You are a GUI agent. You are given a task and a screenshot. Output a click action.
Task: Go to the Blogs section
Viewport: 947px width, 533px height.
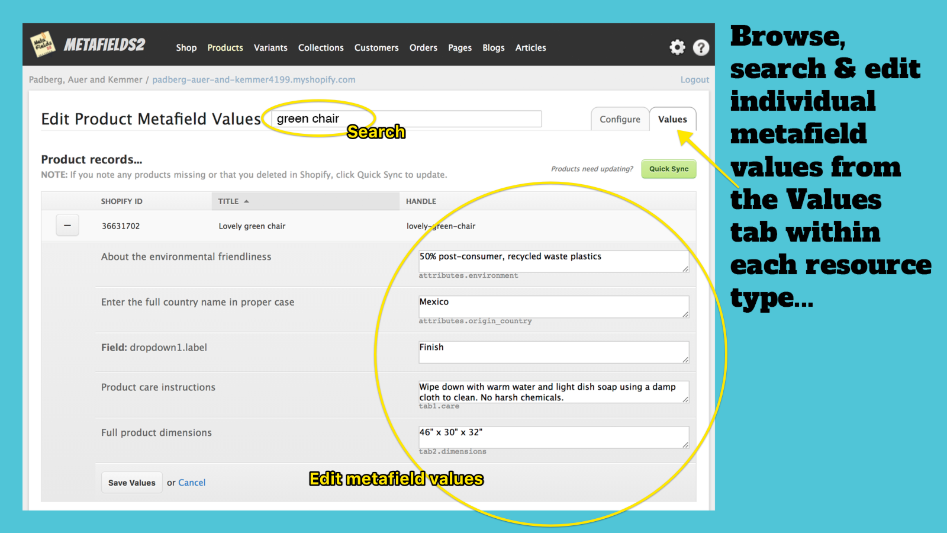tap(493, 47)
